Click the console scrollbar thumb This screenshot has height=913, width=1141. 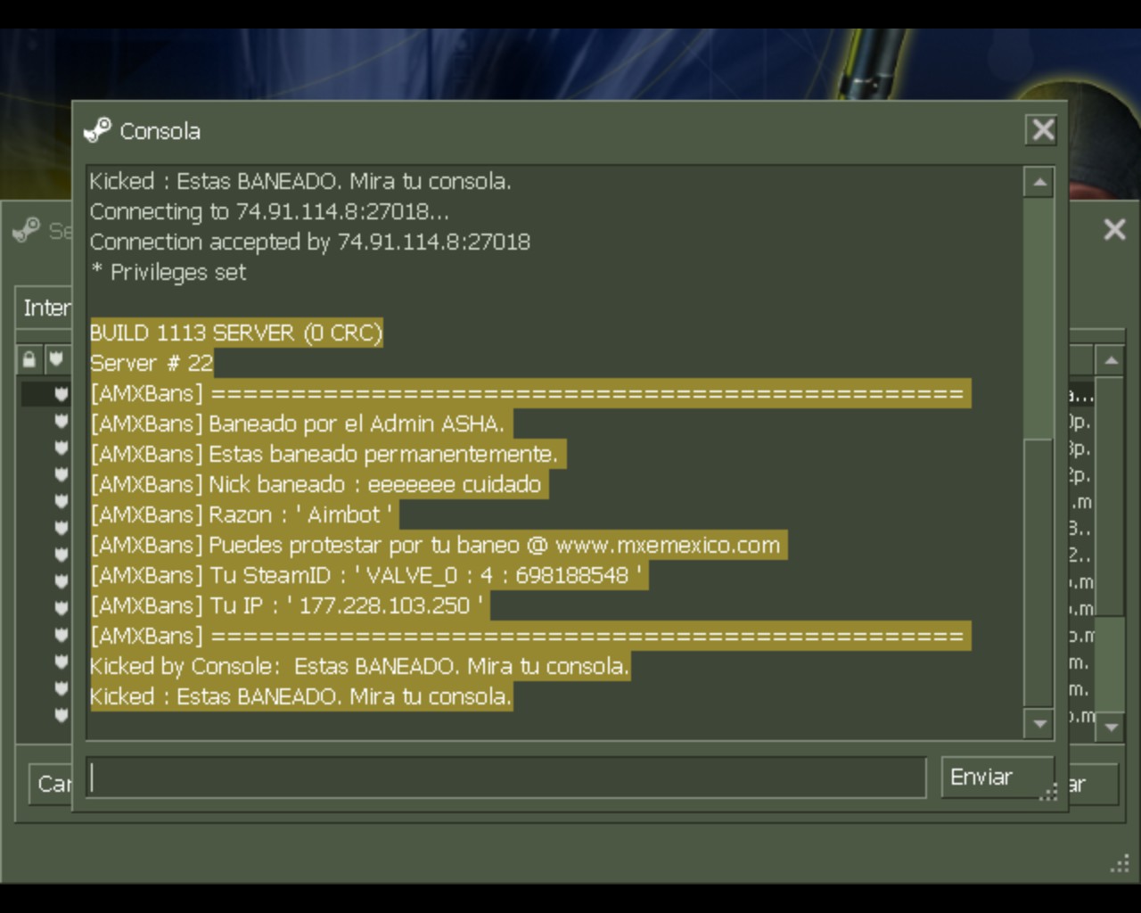coord(1038,319)
